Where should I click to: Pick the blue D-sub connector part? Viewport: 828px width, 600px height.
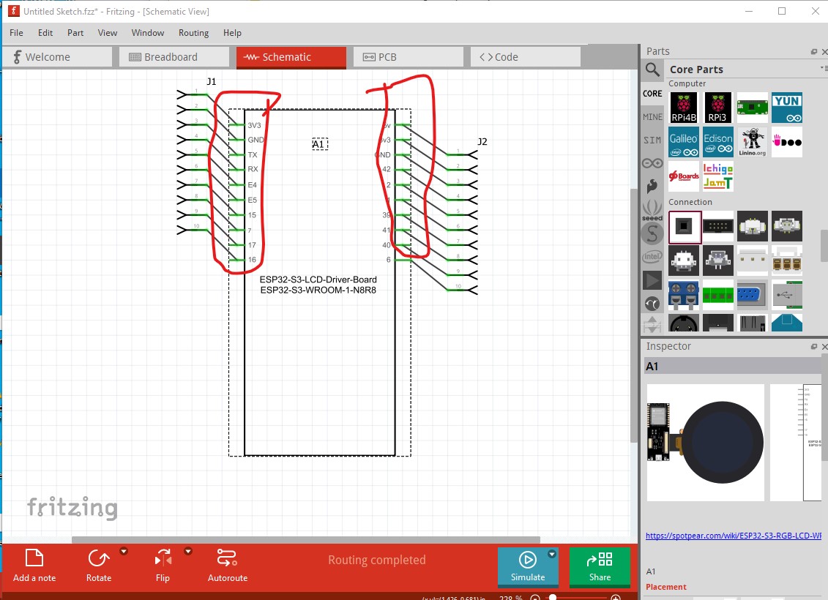point(753,295)
